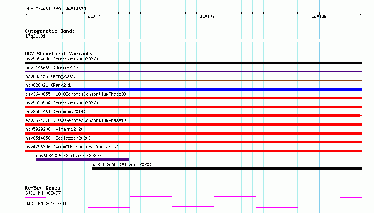Click nsv4256396 (gnomADStructuralVariants) label

[x=72, y=147]
